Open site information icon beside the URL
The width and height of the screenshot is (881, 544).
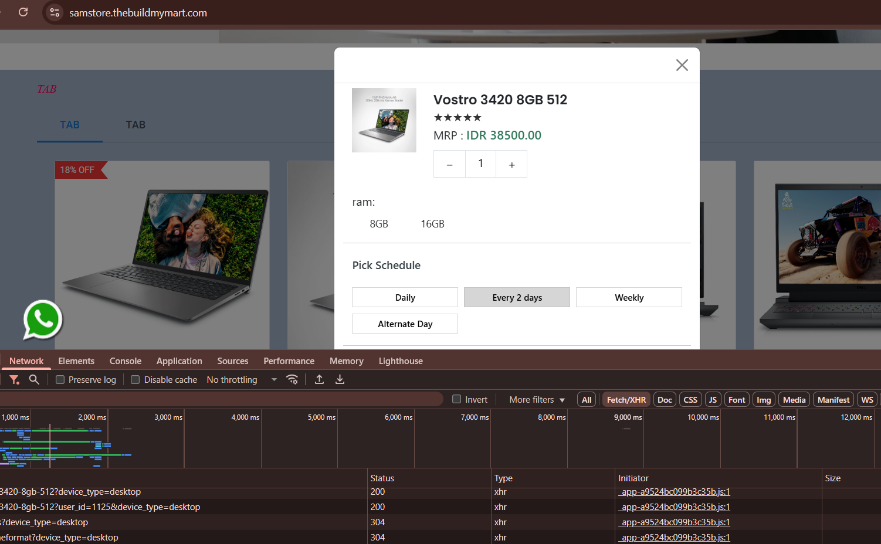[x=55, y=12]
